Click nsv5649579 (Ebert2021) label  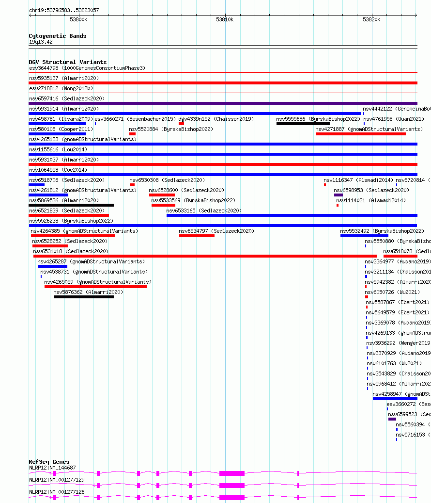point(398,313)
